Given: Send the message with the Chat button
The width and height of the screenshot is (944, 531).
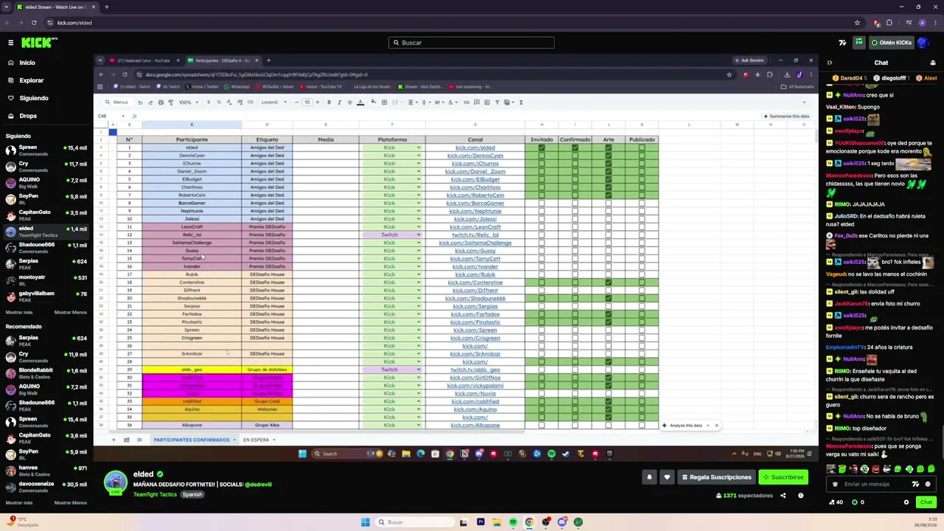Looking at the screenshot, I should (x=926, y=502).
